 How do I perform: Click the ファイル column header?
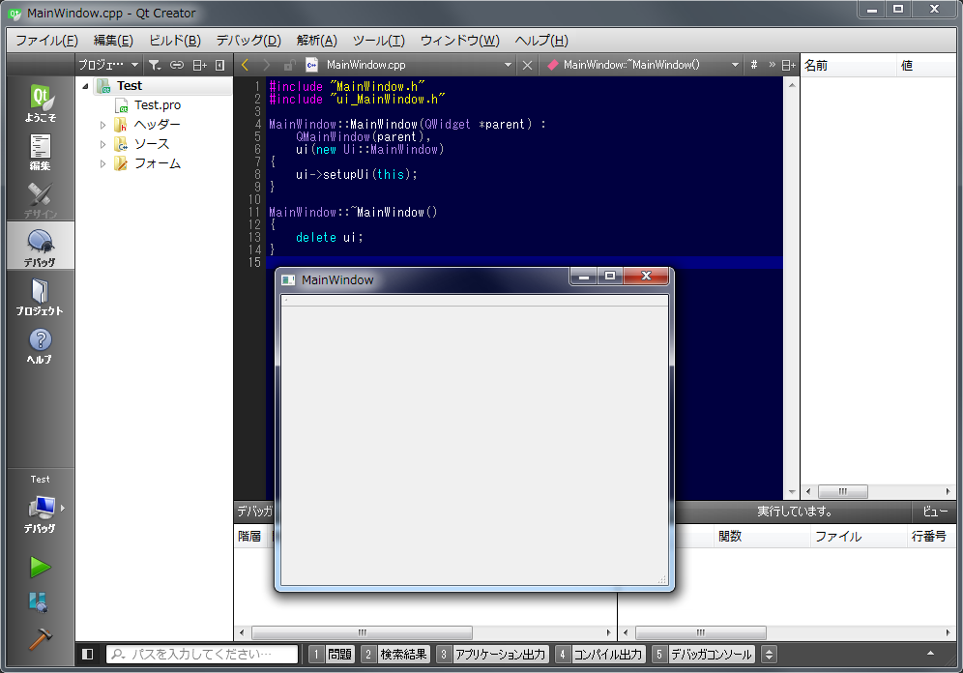858,536
